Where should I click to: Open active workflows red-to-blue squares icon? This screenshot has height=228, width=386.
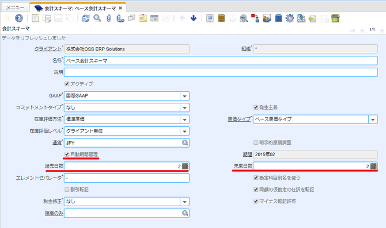click(255, 18)
